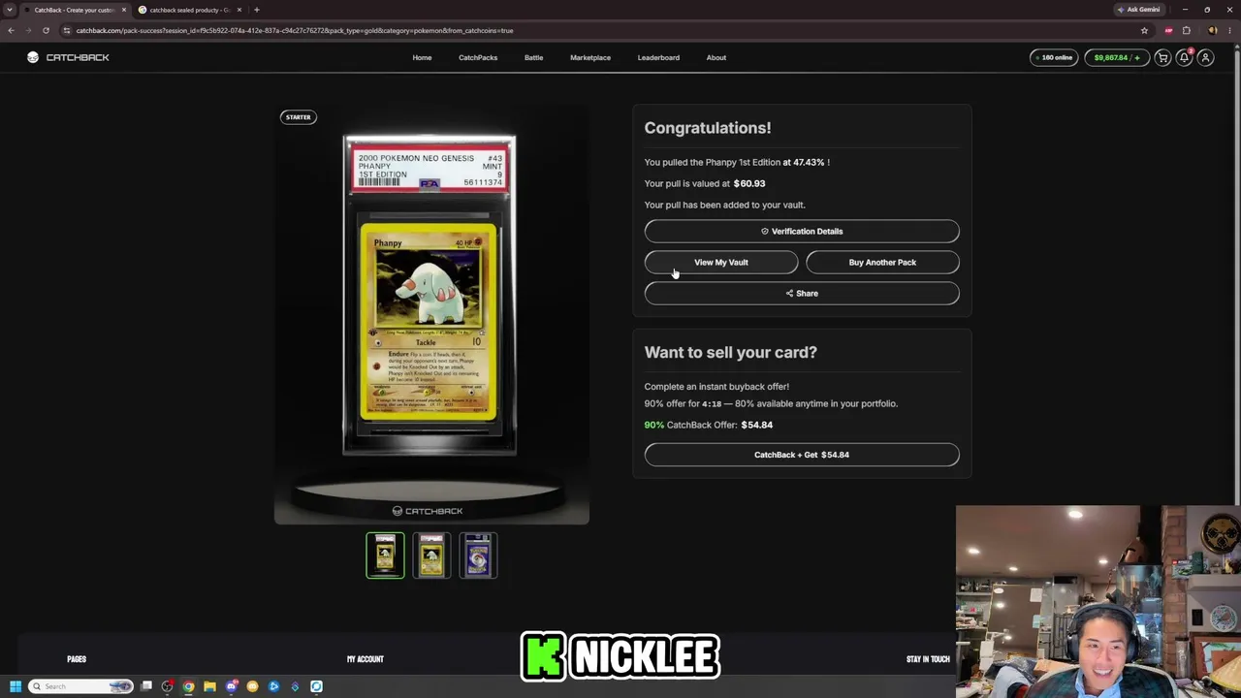1241x698 pixels.
Task: Click the CatchBack logo in the header
Action: 68,57
